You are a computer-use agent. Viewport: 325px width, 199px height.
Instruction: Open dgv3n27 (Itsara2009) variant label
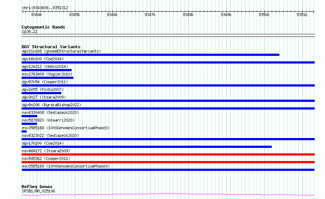(x=44, y=97)
